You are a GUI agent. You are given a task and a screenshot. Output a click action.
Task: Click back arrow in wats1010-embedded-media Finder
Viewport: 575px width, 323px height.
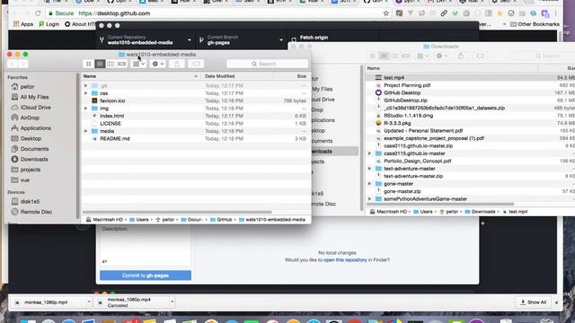point(12,64)
